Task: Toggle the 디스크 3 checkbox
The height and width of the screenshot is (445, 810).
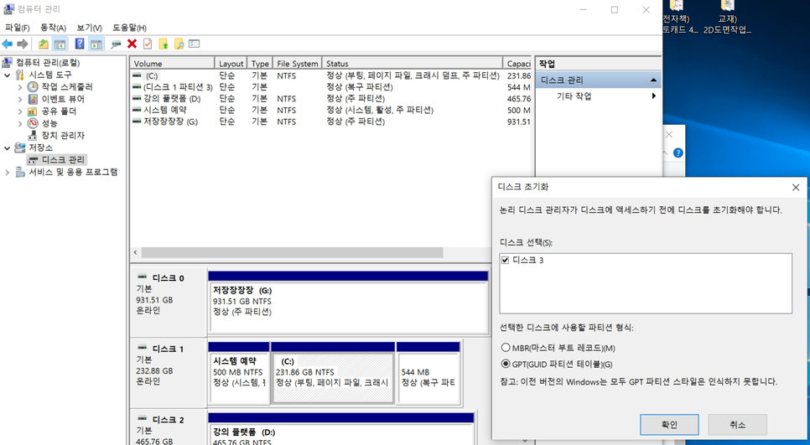Action: pos(506,260)
